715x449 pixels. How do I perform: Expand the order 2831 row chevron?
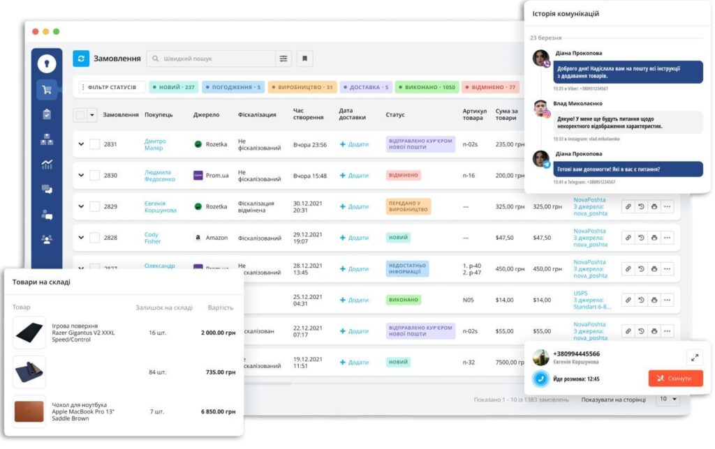point(81,144)
